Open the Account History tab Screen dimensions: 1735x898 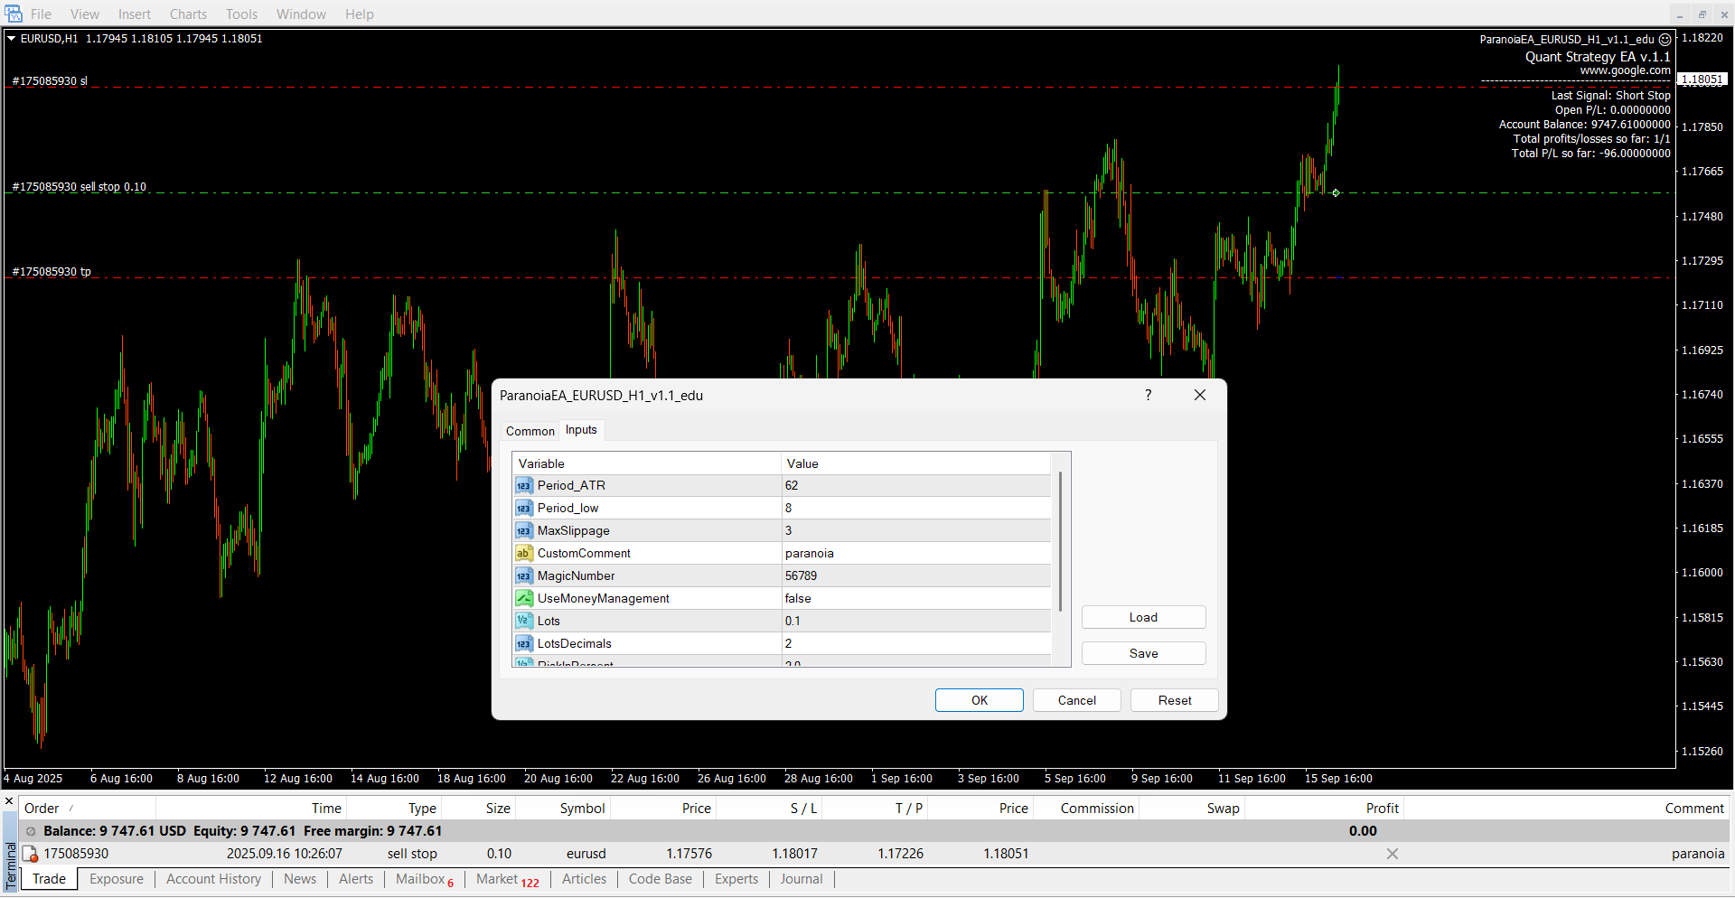coord(213,880)
